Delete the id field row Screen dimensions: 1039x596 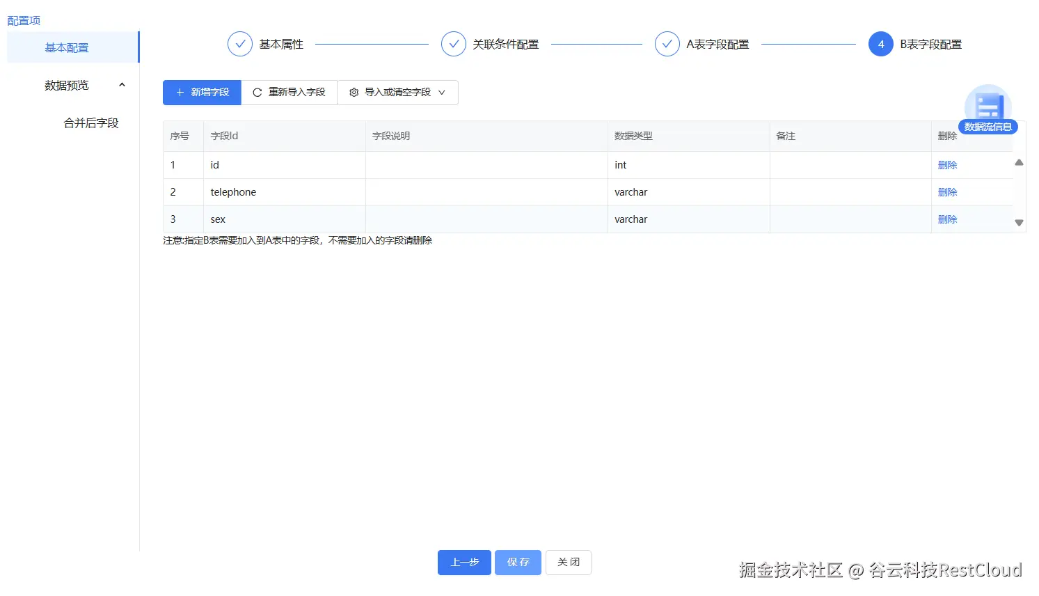[x=947, y=165]
